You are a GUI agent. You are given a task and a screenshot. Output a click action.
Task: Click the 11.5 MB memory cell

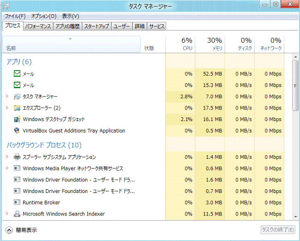210,214
